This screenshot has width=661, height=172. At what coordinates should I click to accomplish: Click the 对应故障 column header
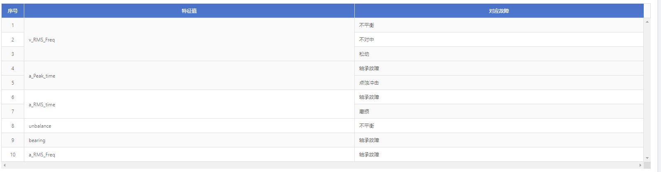click(499, 11)
